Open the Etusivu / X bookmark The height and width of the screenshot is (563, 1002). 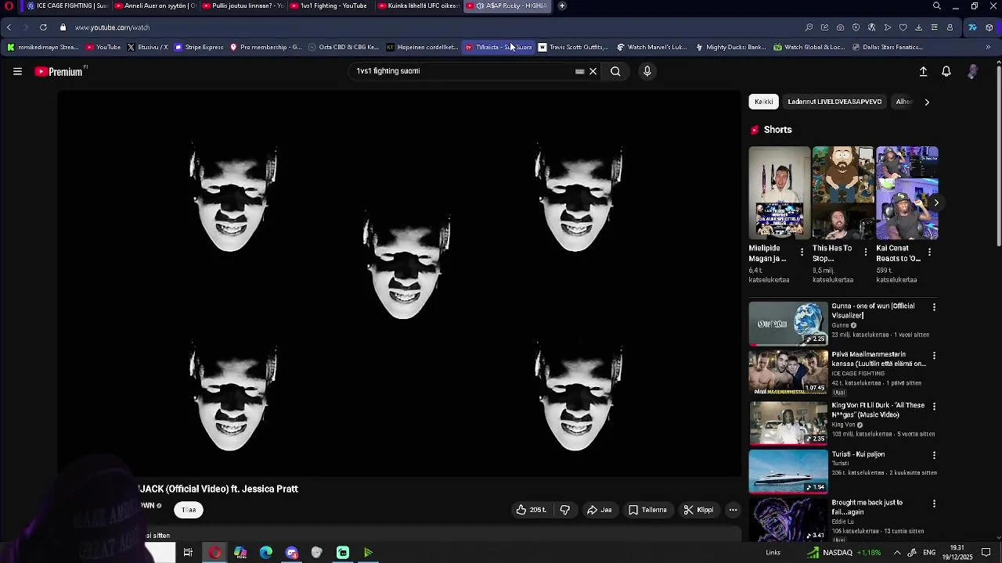pyautogui.click(x=147, y=47)
